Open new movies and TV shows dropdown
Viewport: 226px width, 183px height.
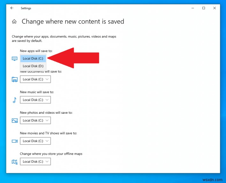point(35,141)
